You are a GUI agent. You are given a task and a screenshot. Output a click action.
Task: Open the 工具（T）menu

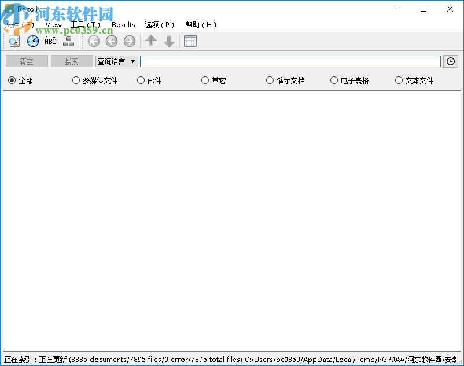(85, 24)
